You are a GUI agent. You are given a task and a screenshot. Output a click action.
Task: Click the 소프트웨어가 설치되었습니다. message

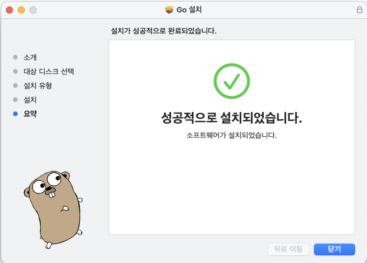tap(231, 135)
